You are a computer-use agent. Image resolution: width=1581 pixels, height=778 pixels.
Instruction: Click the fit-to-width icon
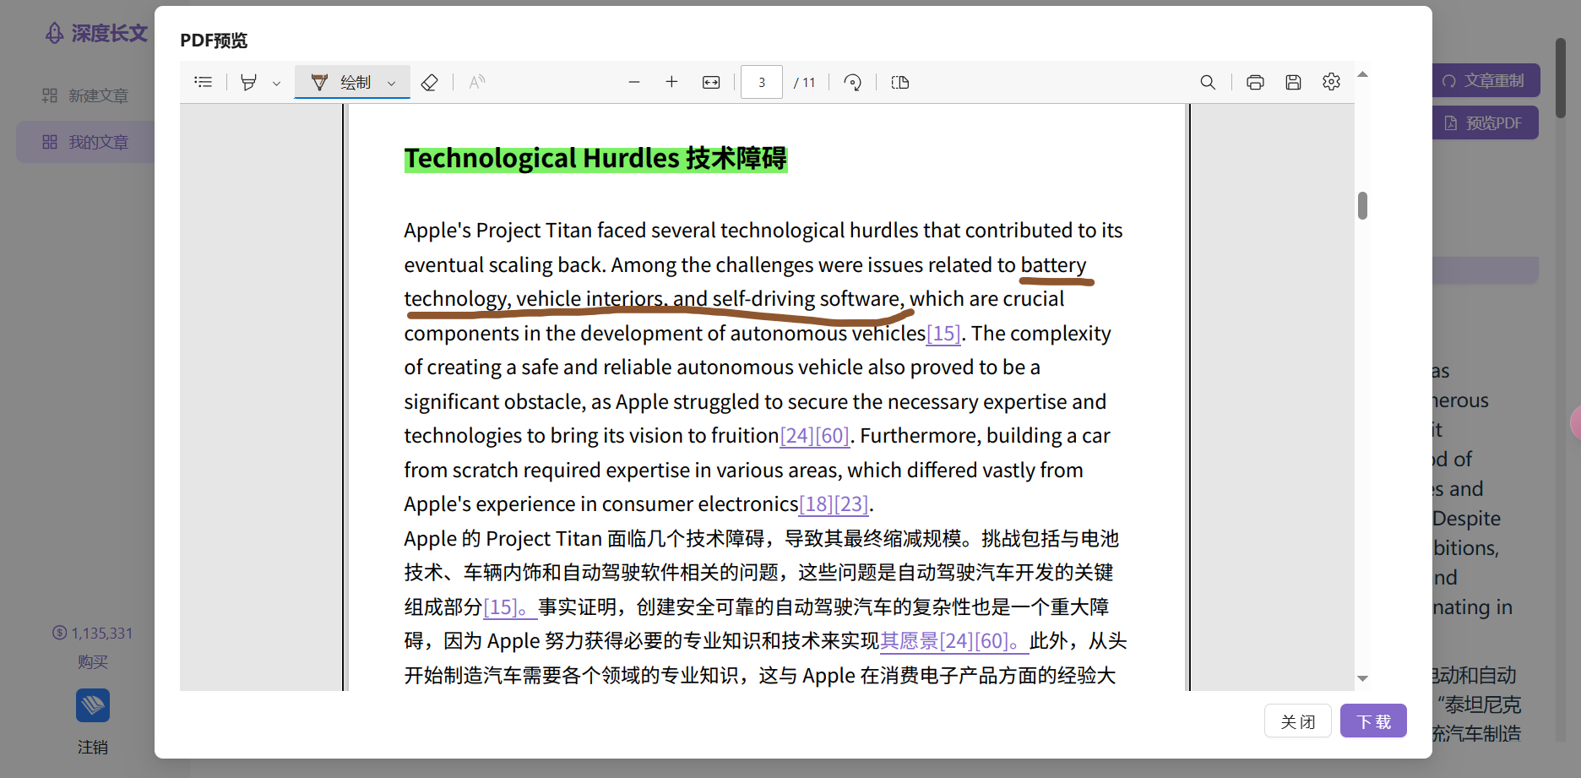711,82
